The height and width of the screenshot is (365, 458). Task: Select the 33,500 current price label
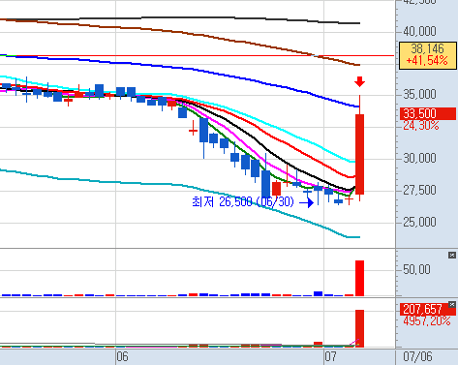coord(428,114)
